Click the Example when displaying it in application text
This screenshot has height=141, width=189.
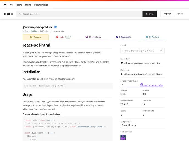41,114
